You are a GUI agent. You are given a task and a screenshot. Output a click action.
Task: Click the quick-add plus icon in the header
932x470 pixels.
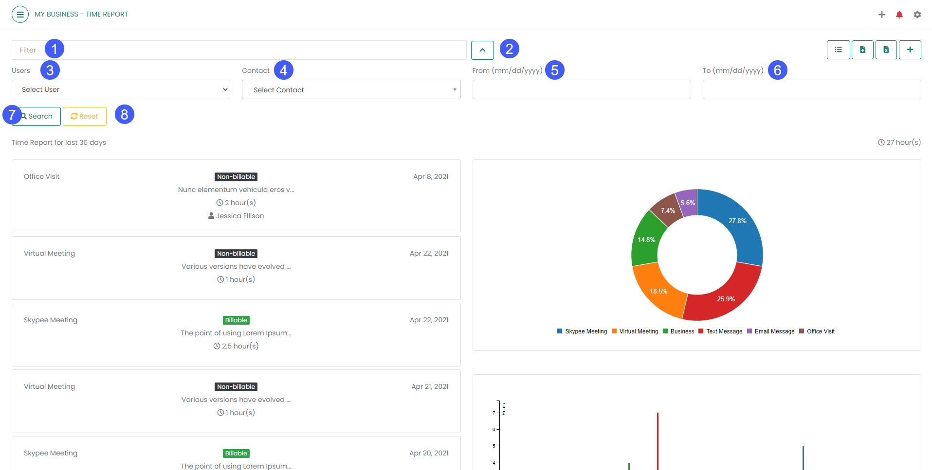click(882, 14)
